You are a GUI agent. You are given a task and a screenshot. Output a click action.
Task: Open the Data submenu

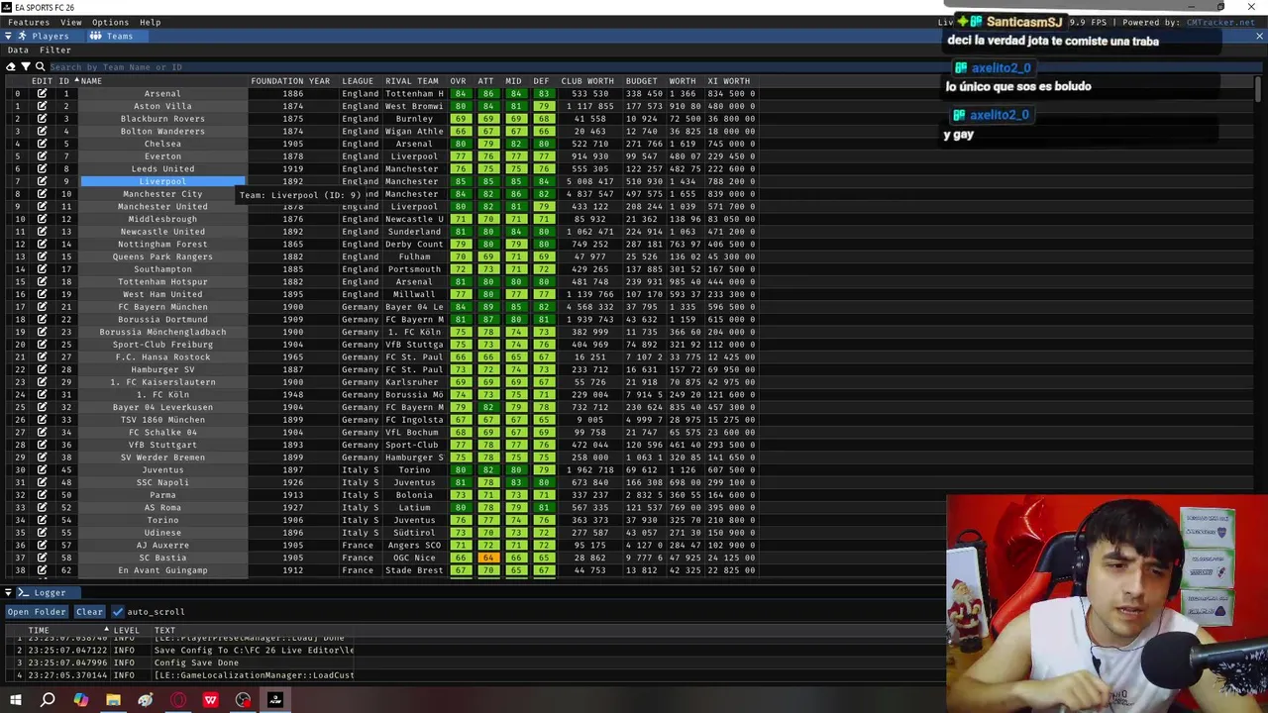pos(18,50)
